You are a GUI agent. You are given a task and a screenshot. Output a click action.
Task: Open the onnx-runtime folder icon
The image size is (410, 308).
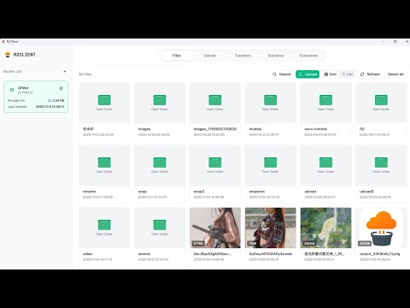[325, 100]
